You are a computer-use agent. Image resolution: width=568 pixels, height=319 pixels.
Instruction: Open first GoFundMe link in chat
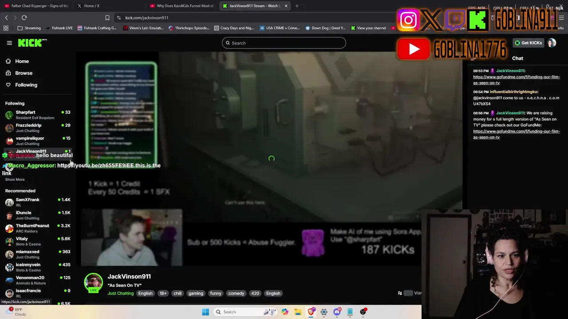(x=516, y=80)
